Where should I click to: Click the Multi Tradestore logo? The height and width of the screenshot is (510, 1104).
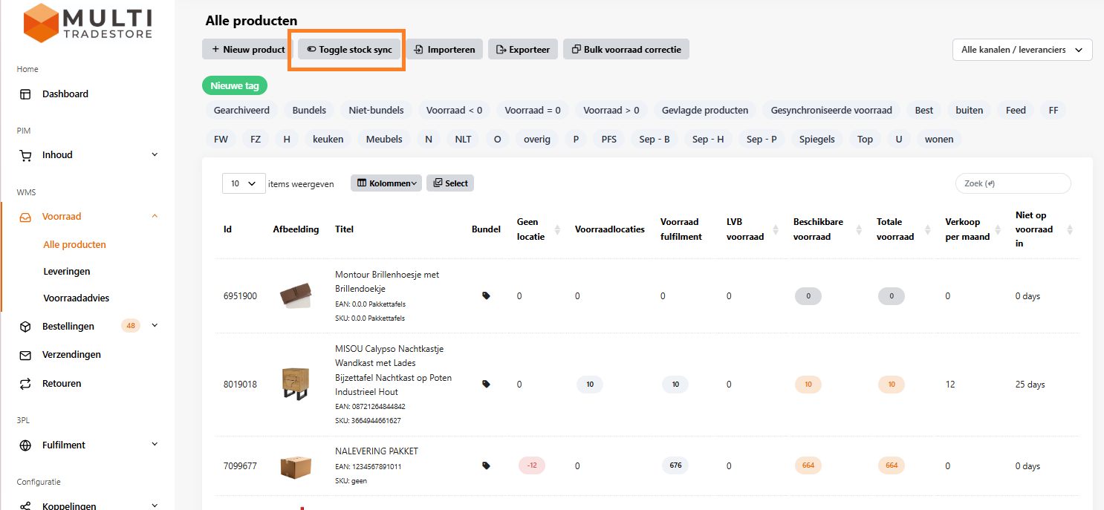[88, 22]
